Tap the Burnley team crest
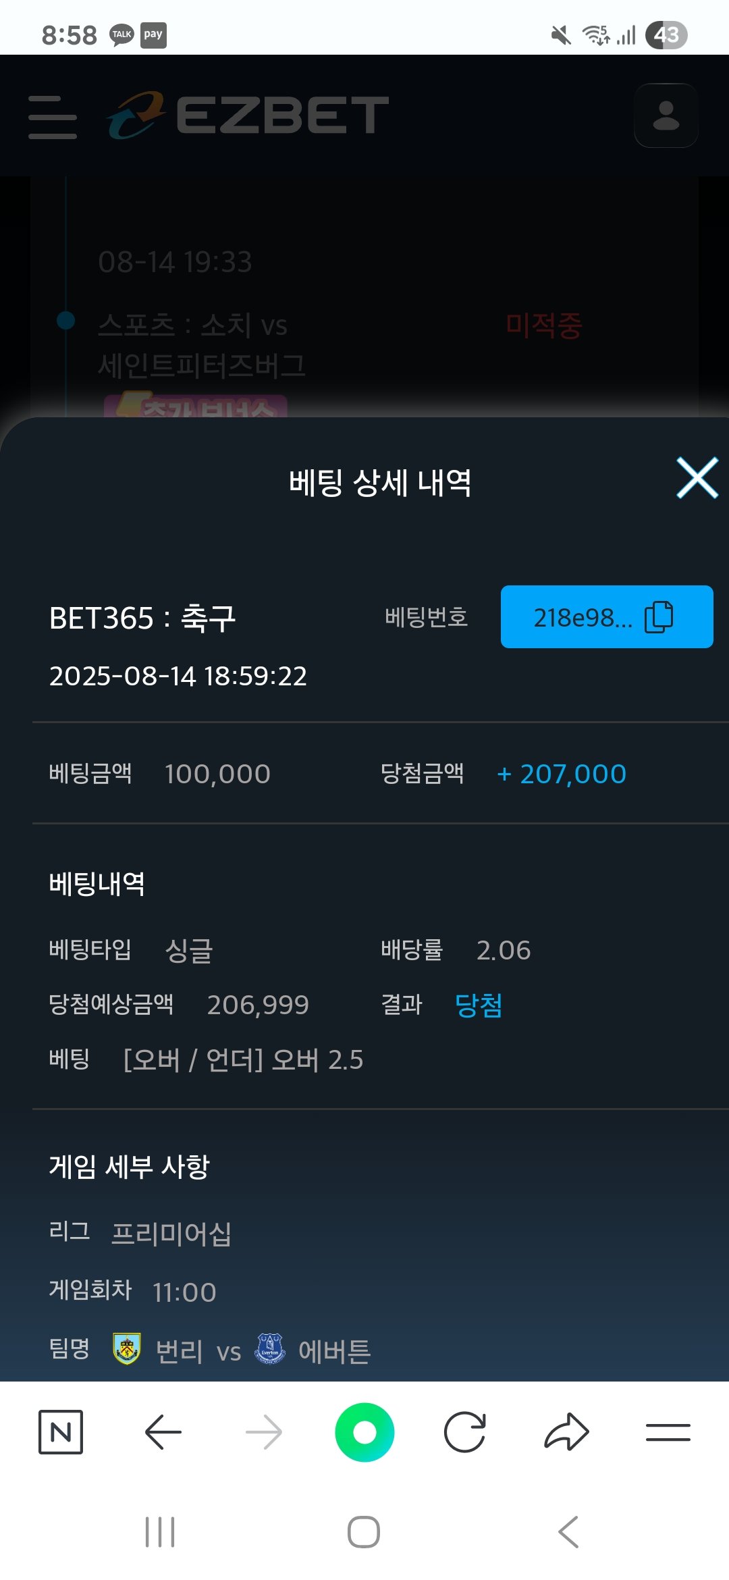 [x=127, y=1349]
